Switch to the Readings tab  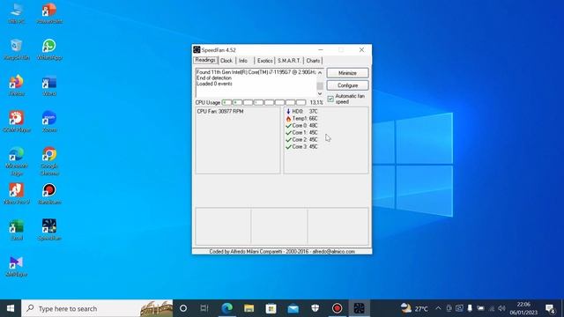tap(205, 60)
